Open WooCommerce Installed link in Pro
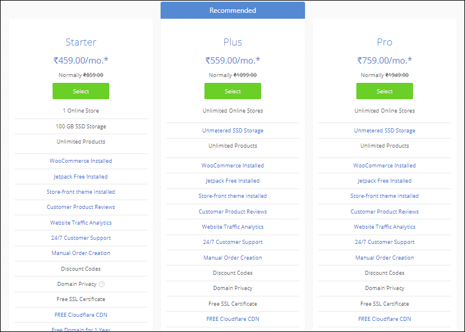Image resolution: width=465 pixels, height=332 pixels. 384,166
